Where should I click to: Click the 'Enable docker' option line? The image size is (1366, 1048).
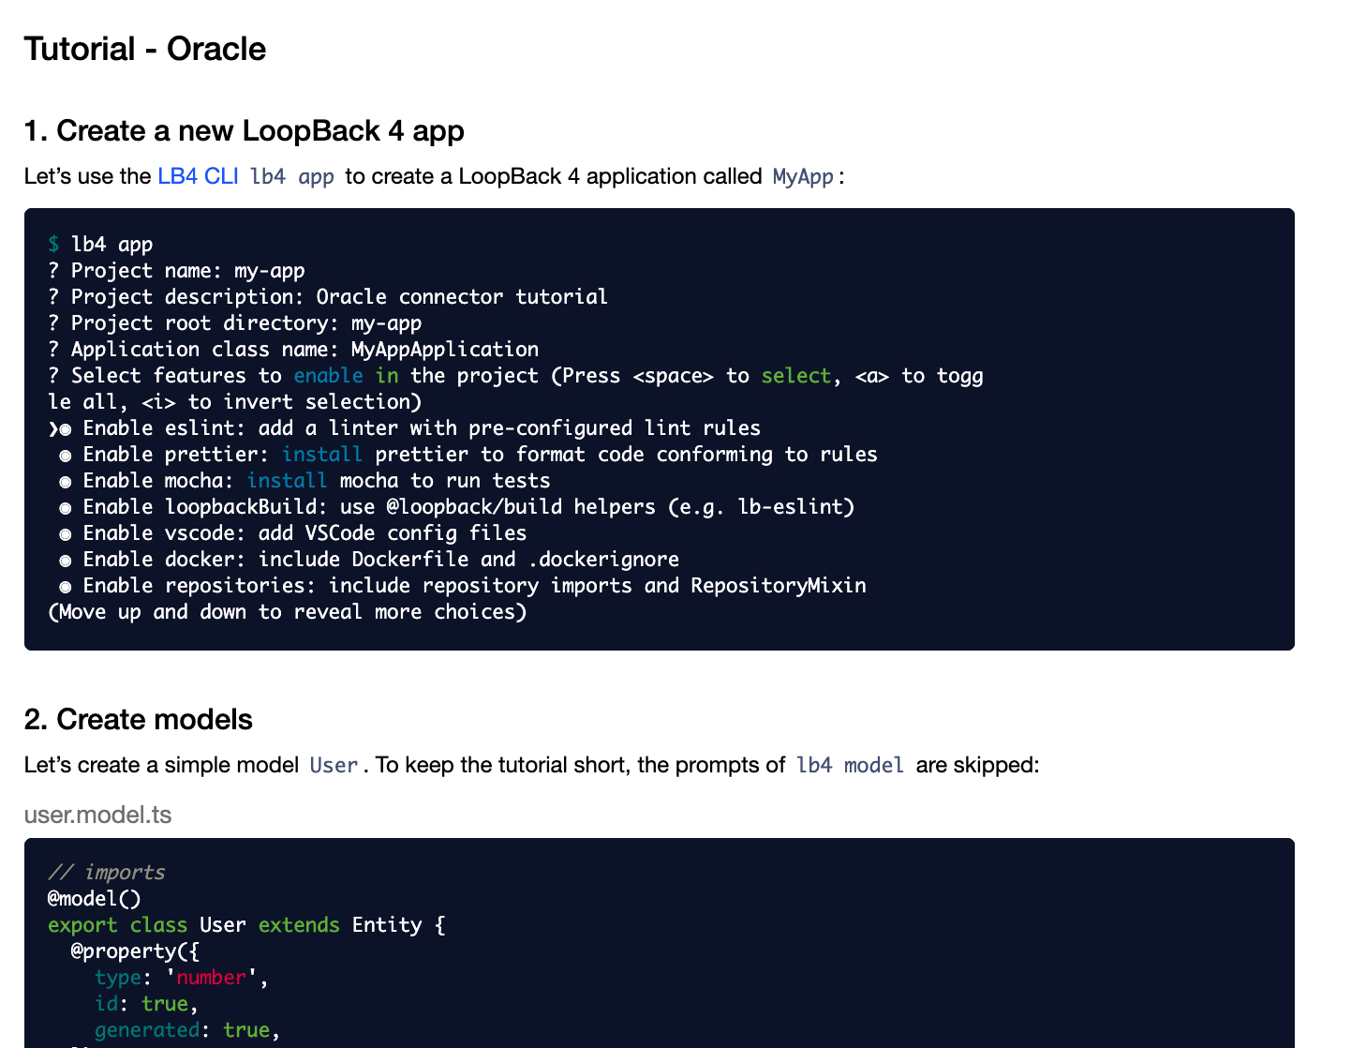click(369, 560)
